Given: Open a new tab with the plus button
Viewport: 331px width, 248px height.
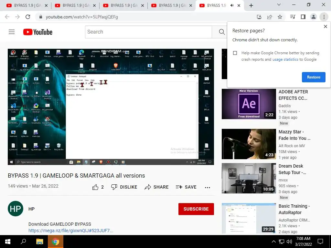Looking at the screenshot, I should (251, 6).
